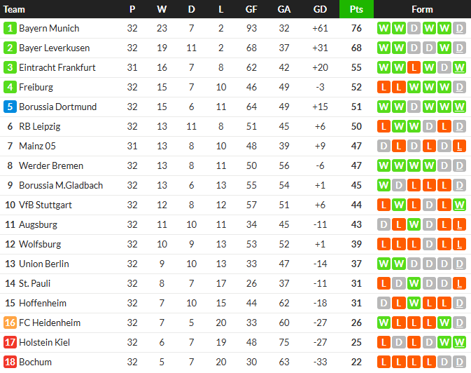Sort table by Pts column header

pyautogui.click(x=356, y=9)
